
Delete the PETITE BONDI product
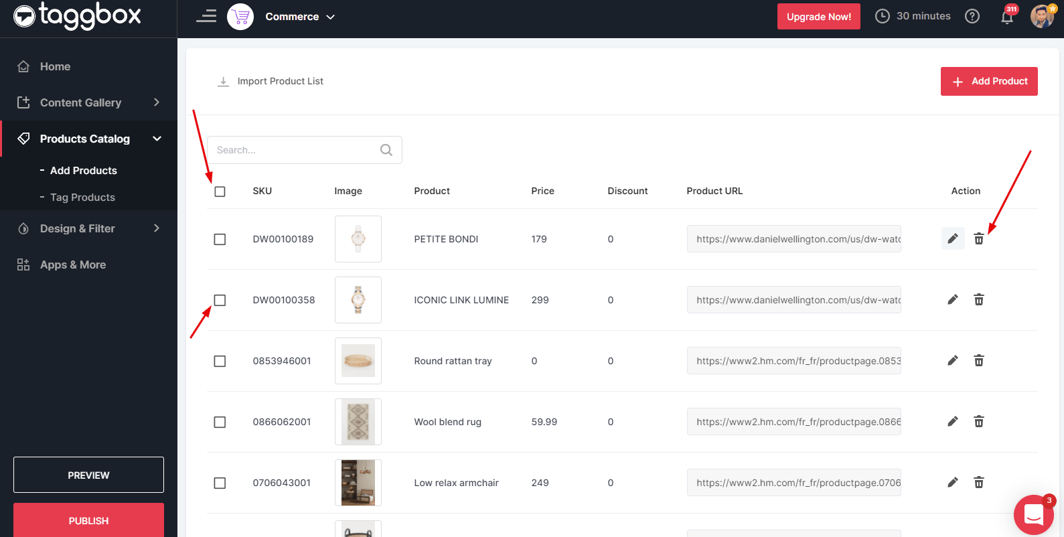[x=978, y=239]
